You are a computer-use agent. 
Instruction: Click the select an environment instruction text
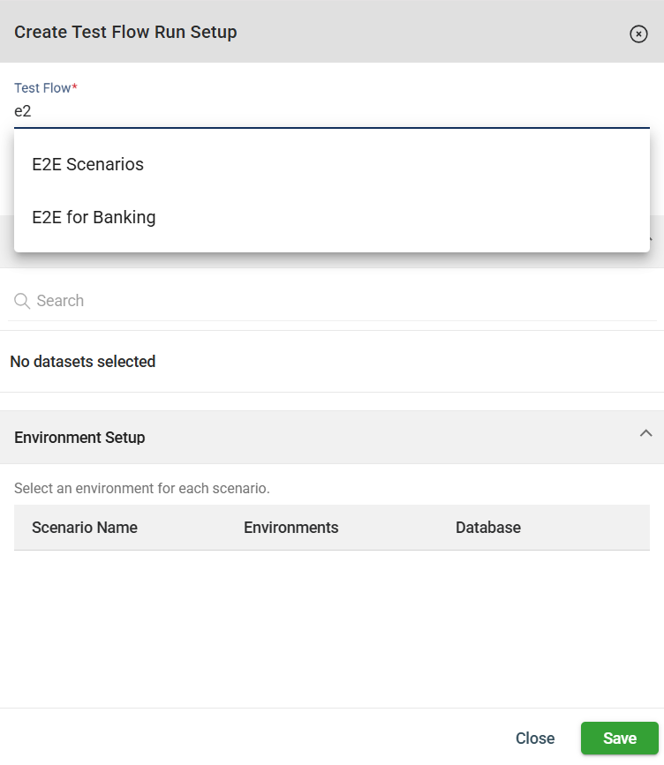[142, 488]
